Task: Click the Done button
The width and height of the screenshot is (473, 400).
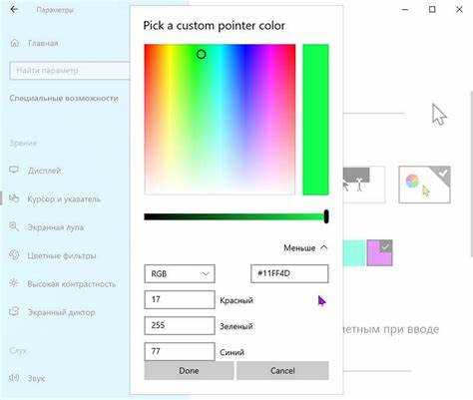Action: 189,370
